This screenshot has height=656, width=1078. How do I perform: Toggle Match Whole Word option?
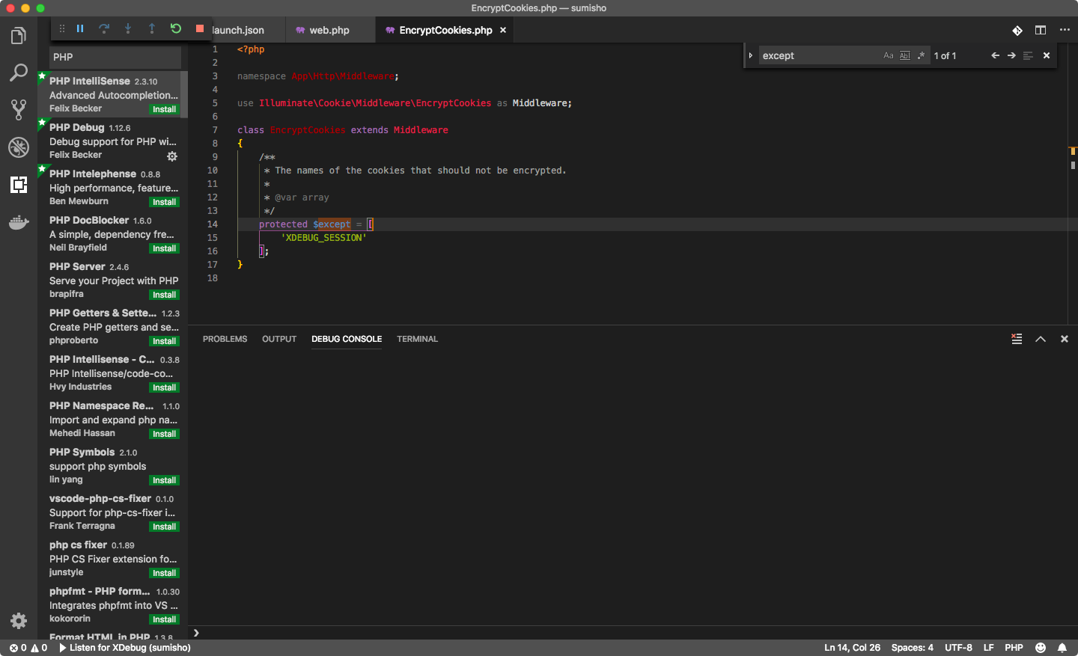point(905,55)
